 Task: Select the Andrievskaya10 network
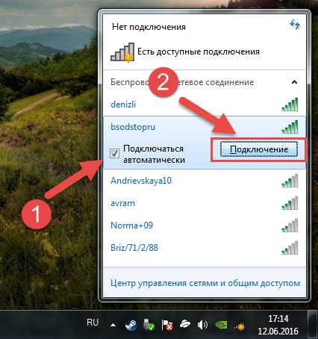pyautogui.click(x=205, y=181)
